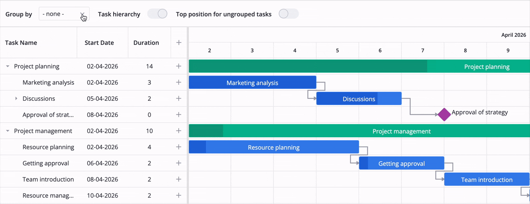Click the Approval of strategy label beside milestone
Screen dimensions: 530x204
pyautogui.click(x=480, y=112)
